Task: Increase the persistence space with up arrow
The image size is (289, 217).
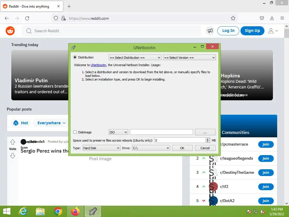Action: click(208, 139)
